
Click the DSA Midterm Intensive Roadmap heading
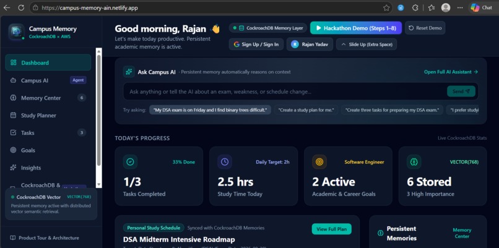[x=179, y=239]
